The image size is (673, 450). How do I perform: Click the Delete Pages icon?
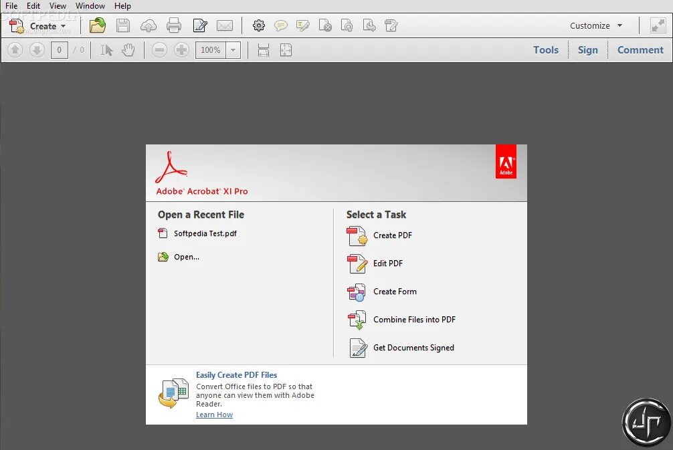(325, 25)
